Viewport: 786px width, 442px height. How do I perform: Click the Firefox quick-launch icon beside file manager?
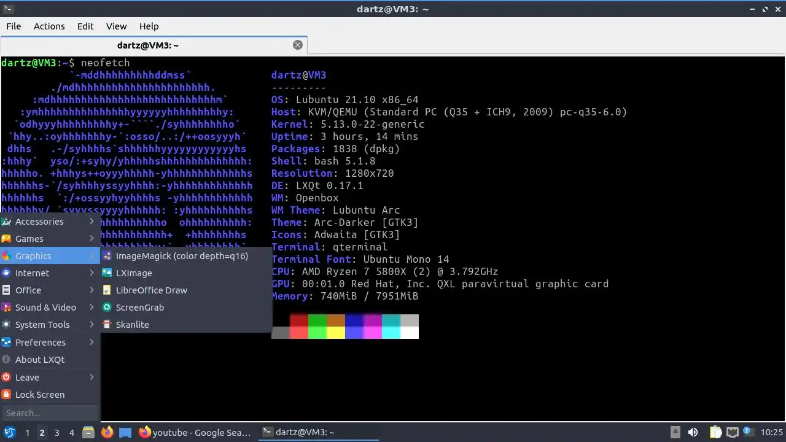tap(107, 432)
